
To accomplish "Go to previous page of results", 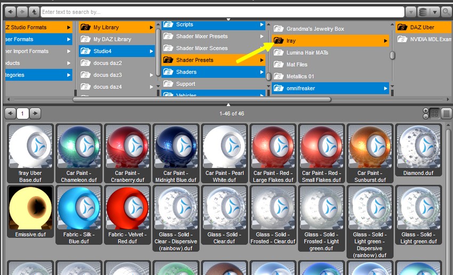I will pyautogui.click(x=11, y=113).
